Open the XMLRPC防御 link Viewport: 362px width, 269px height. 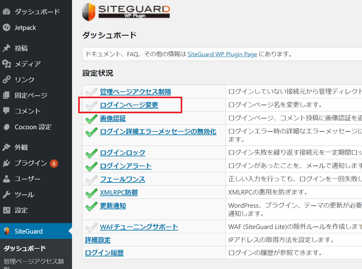119,192
